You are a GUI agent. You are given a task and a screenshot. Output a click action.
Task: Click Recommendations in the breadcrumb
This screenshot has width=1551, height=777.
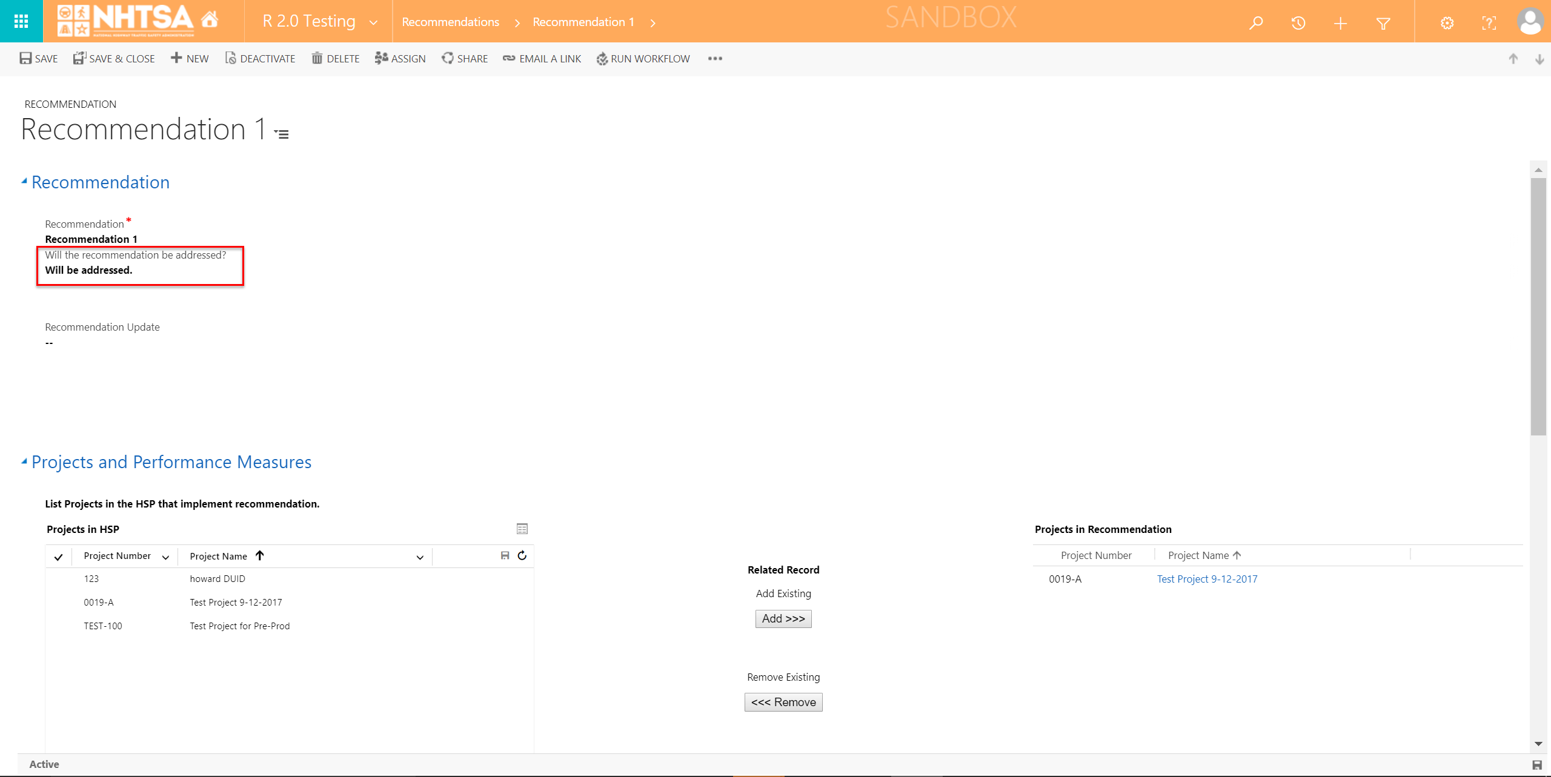[450, 22]
